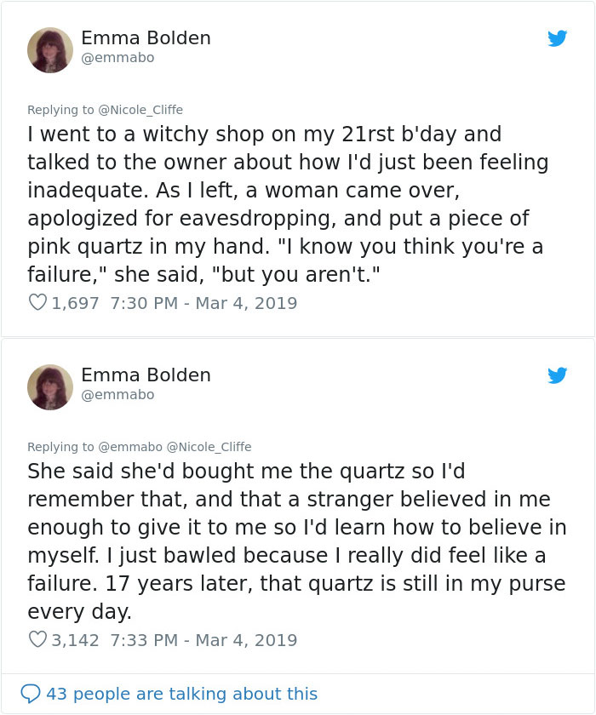Click the speech bubble conversation icon
The width and height of the screenshot is (596, 715).
(31, 694)
